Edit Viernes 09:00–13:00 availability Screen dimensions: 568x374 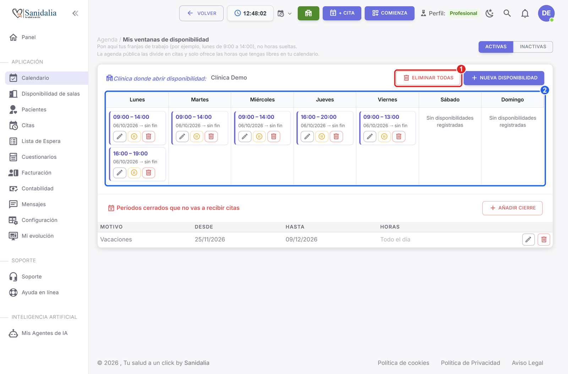tap(370, 137)
